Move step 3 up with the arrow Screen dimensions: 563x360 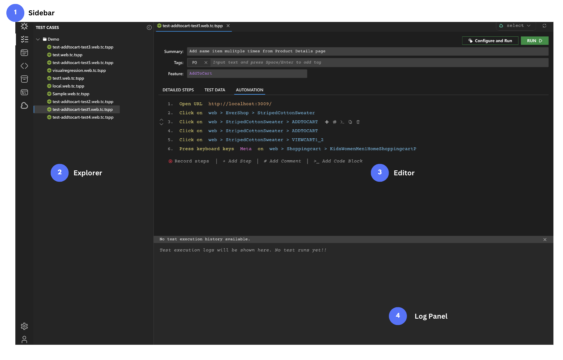pos(161,120)
